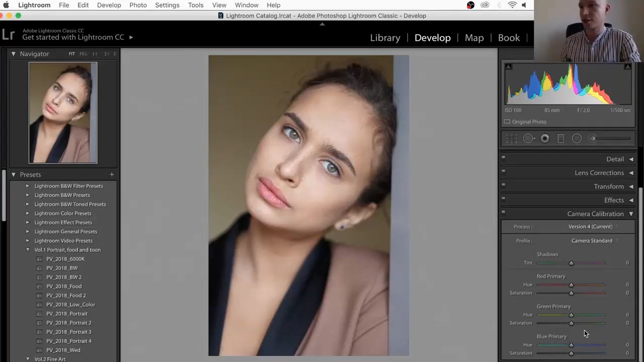This screenshot has width=644, height=362.
Task: Select the Red Eye Correction tool
Action: pyautogui.click(x=545, y=139)
